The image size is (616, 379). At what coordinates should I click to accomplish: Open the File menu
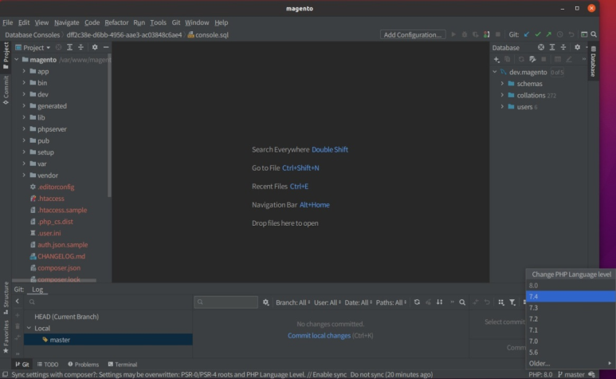click(x=7, y=22)
